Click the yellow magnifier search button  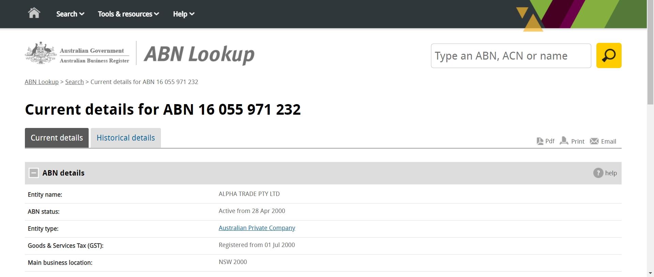[609, 55]
